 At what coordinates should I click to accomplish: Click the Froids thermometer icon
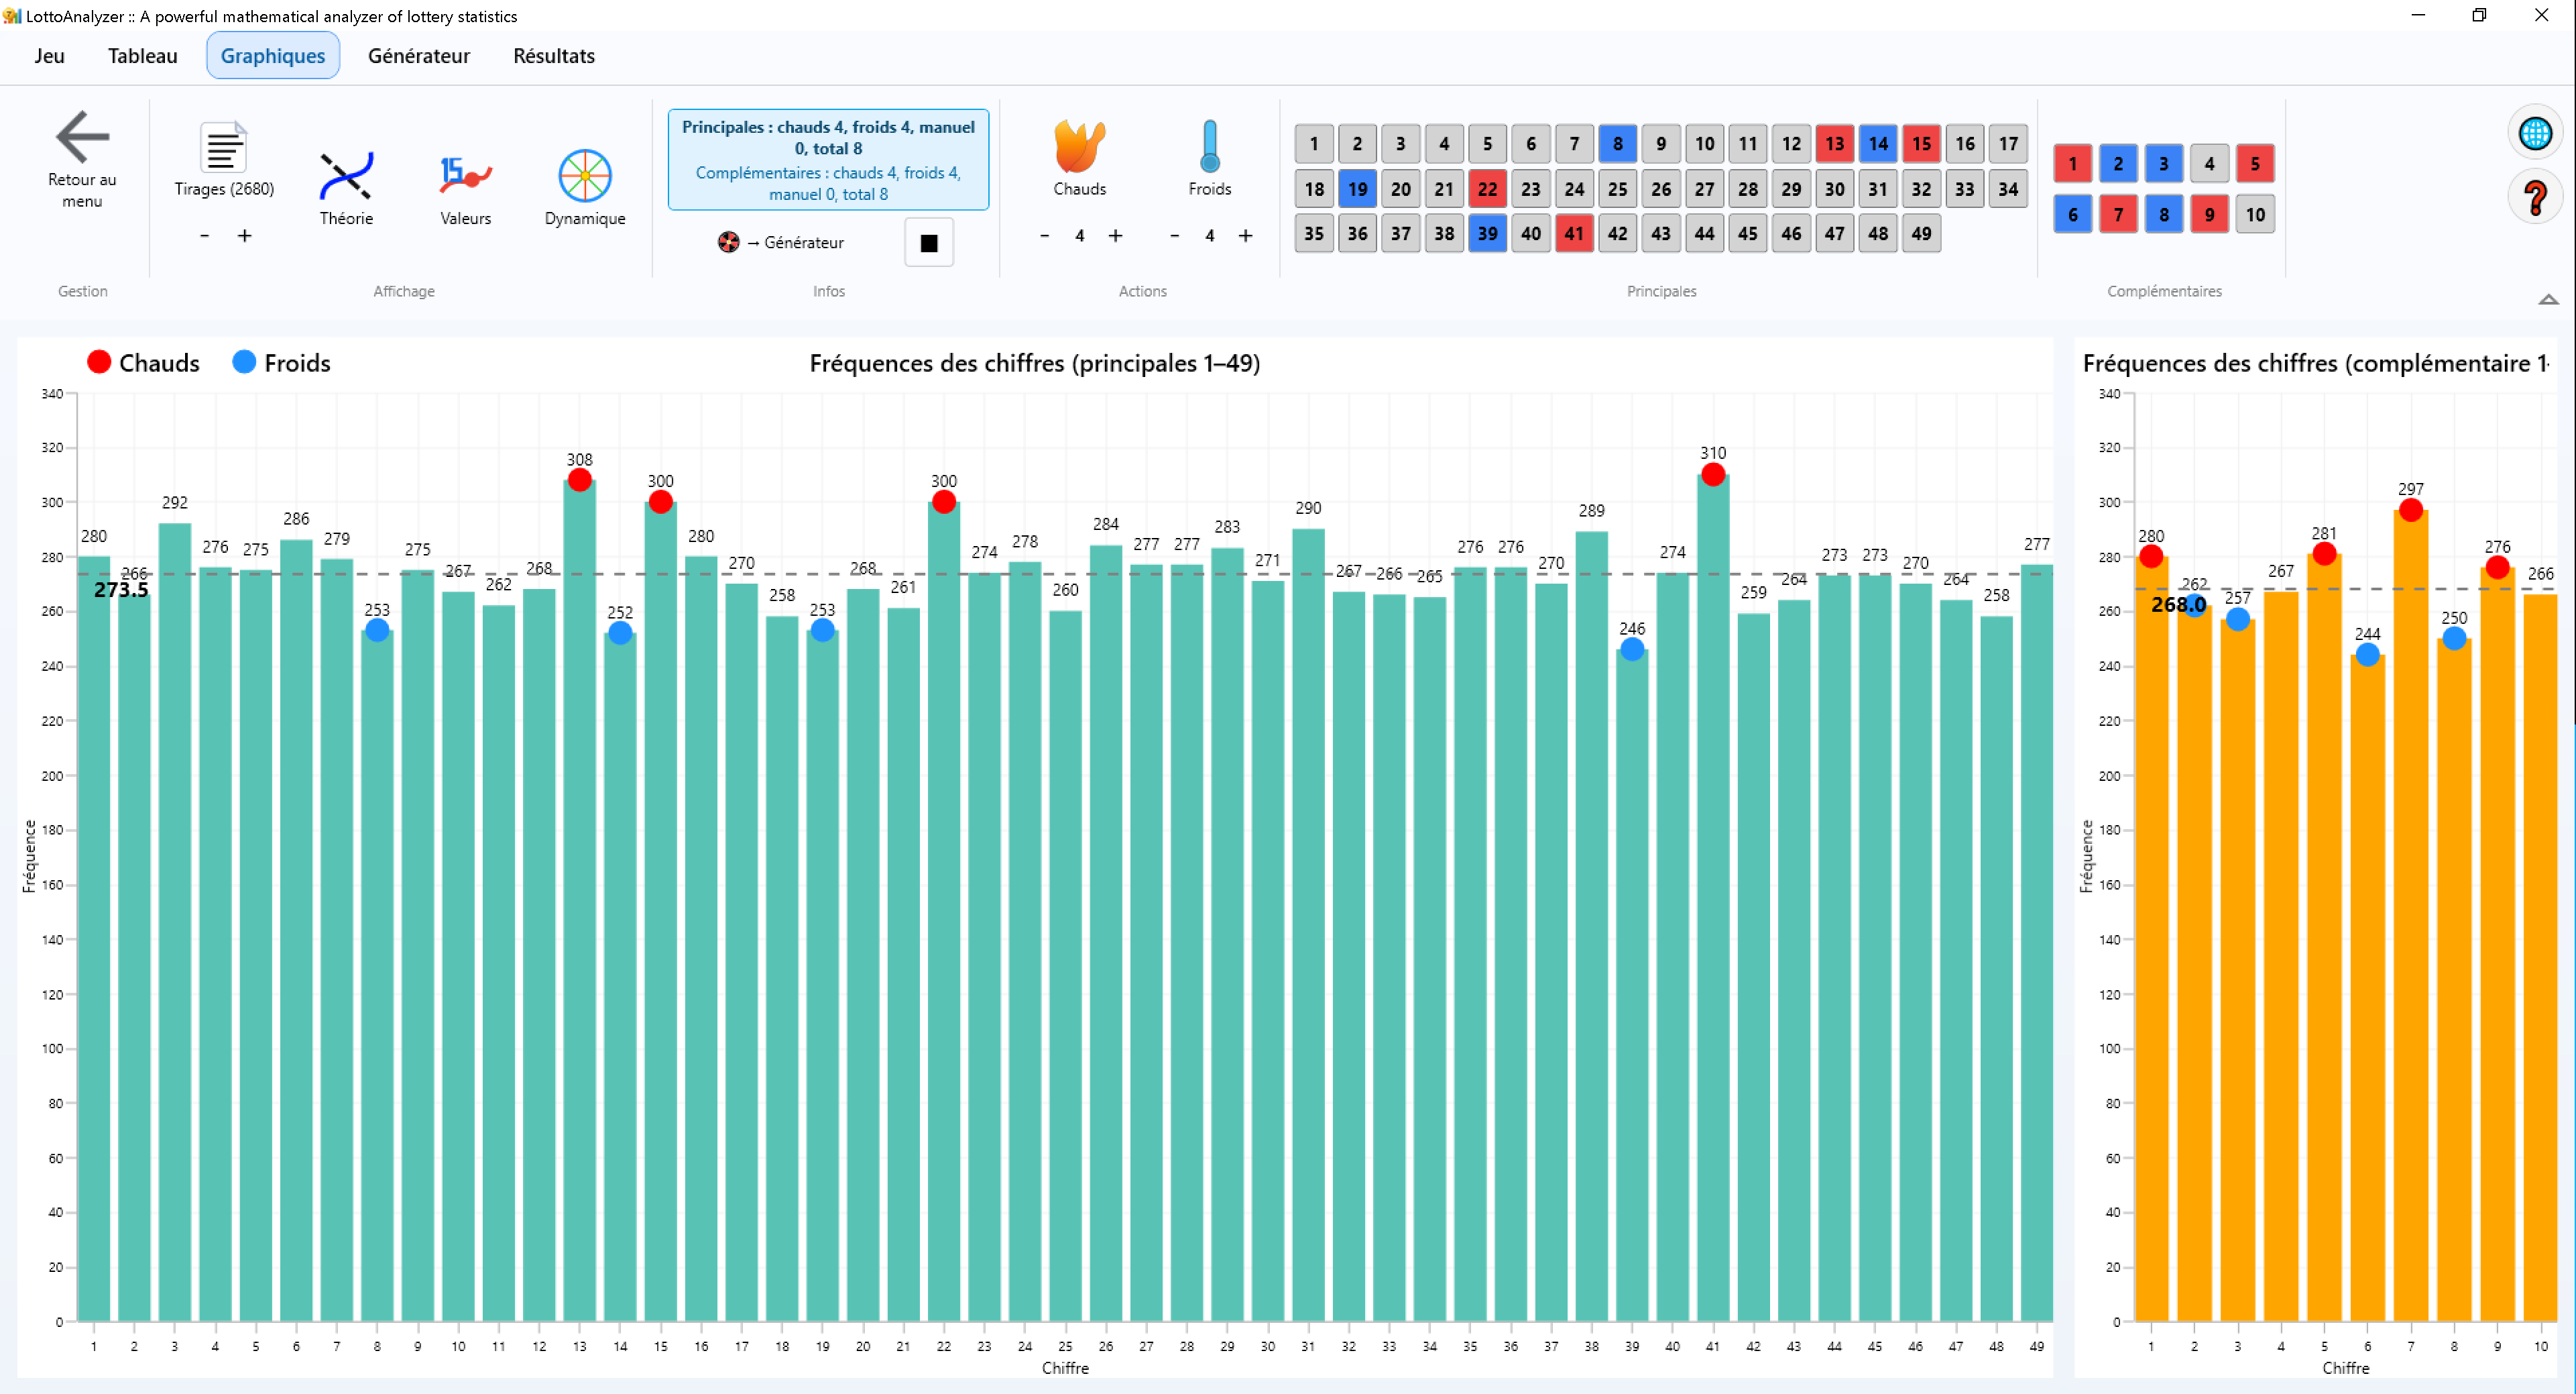tap(1209, 147)
